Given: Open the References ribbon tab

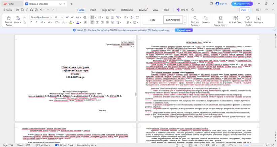Looking at the screenshot, I should (127, 10).
